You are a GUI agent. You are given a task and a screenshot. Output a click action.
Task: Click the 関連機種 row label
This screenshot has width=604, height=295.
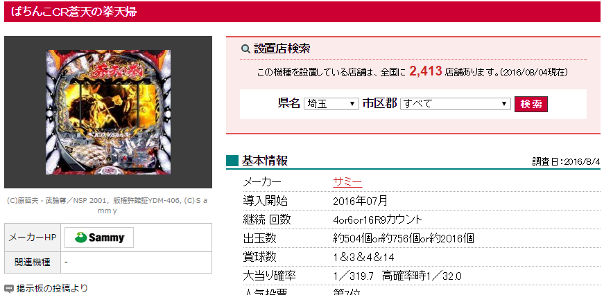pos(33,262)
